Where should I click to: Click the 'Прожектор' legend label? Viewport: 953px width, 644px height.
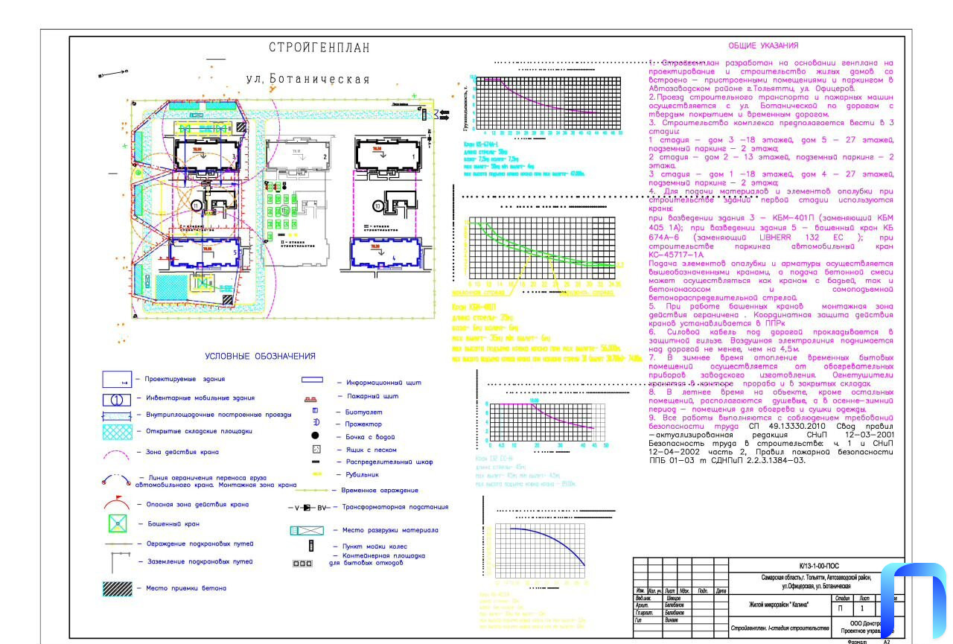click(363, 424)
